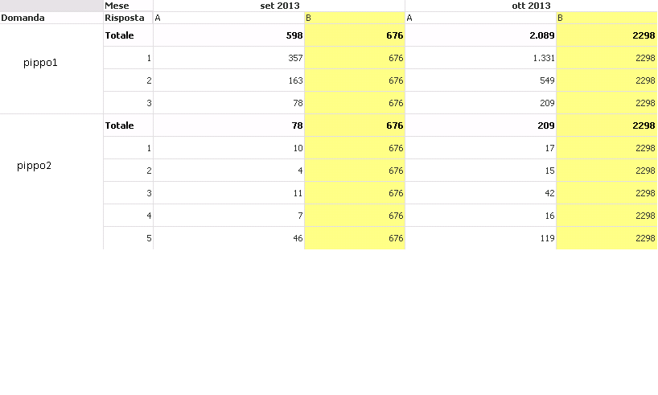The height and width of the screenshot is (395, 658).
Task: Select the pippo2 row label
Action: (34, 166)
